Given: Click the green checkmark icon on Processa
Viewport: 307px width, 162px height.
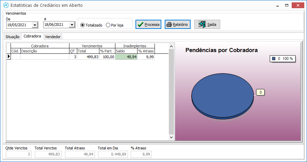Looking at the screenshot, I should pyautogui.click(x=140, y=25).
